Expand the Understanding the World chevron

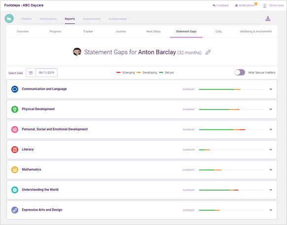pyautogui.click(x=271, y=190)
